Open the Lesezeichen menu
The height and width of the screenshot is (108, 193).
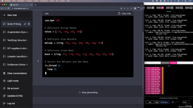click(x=44, y=1)
